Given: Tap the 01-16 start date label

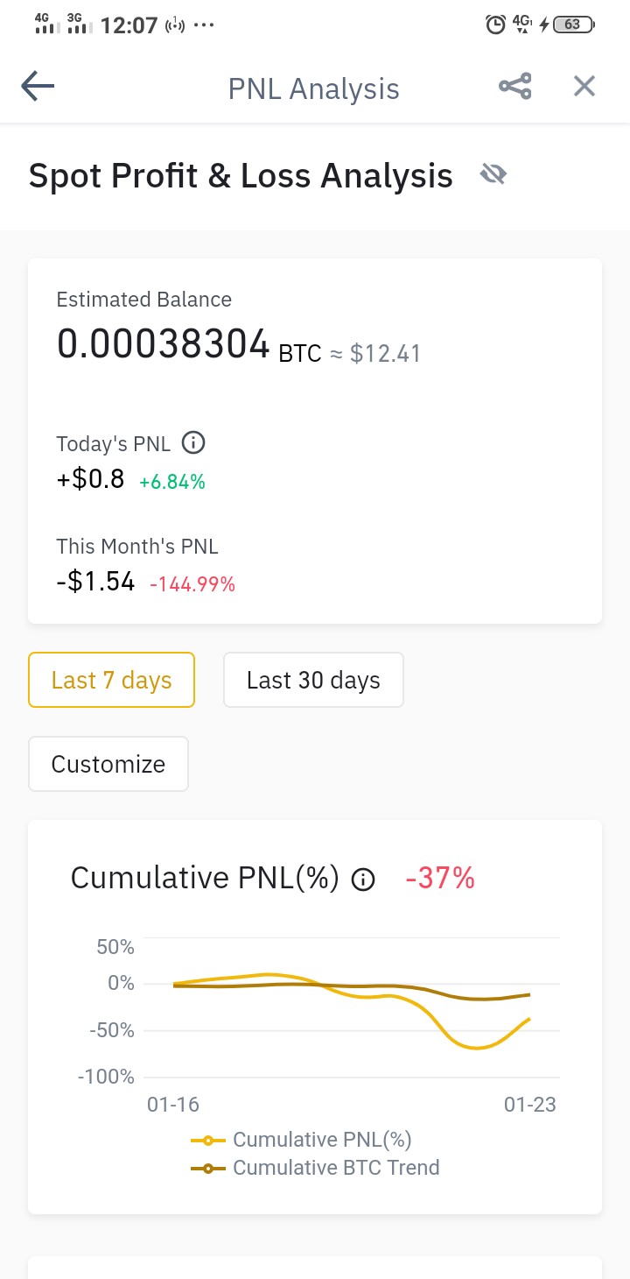Looking at the screenshot, I should coord(173,1105).
